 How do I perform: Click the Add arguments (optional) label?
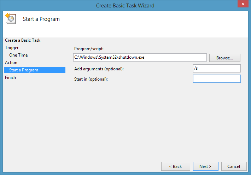(x=99, y=69)
